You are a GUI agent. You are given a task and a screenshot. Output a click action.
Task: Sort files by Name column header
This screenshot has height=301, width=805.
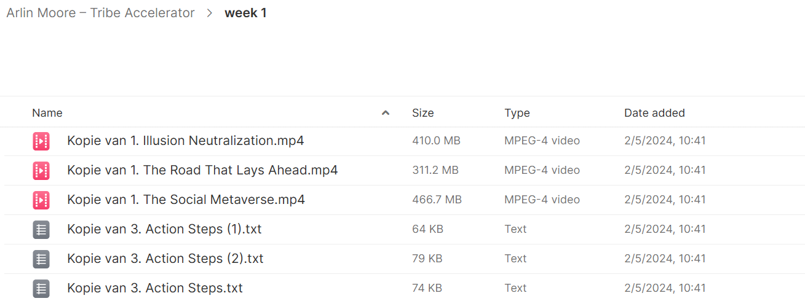coord(47,113)
